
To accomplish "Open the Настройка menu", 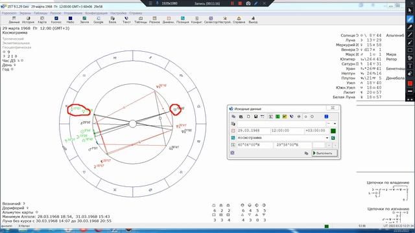I will [118, 13].
